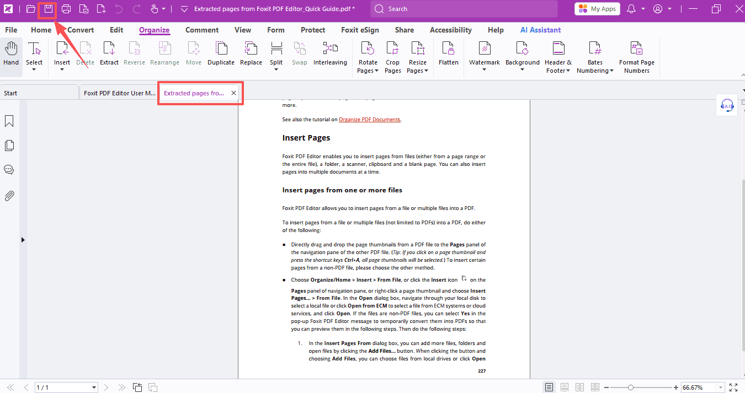
Task: Switch to the Start document tab
Action: pyautogui.click(x=39, y=93)
